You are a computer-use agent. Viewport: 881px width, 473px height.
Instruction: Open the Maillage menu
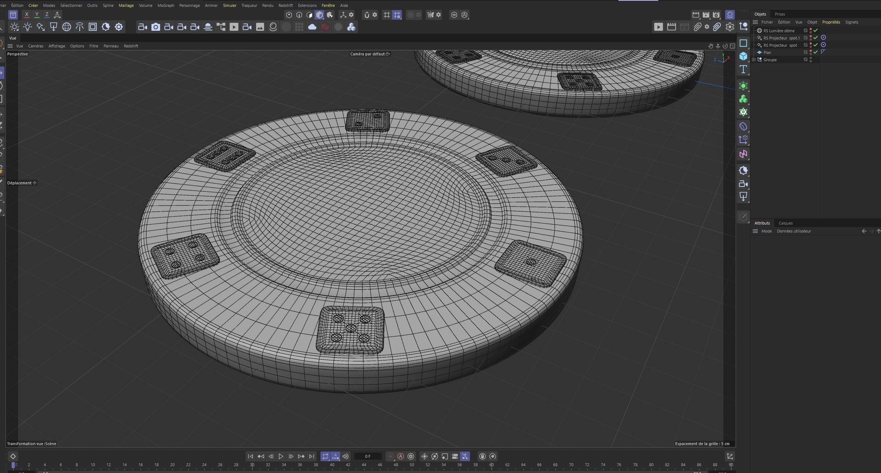tap(126, 6)
